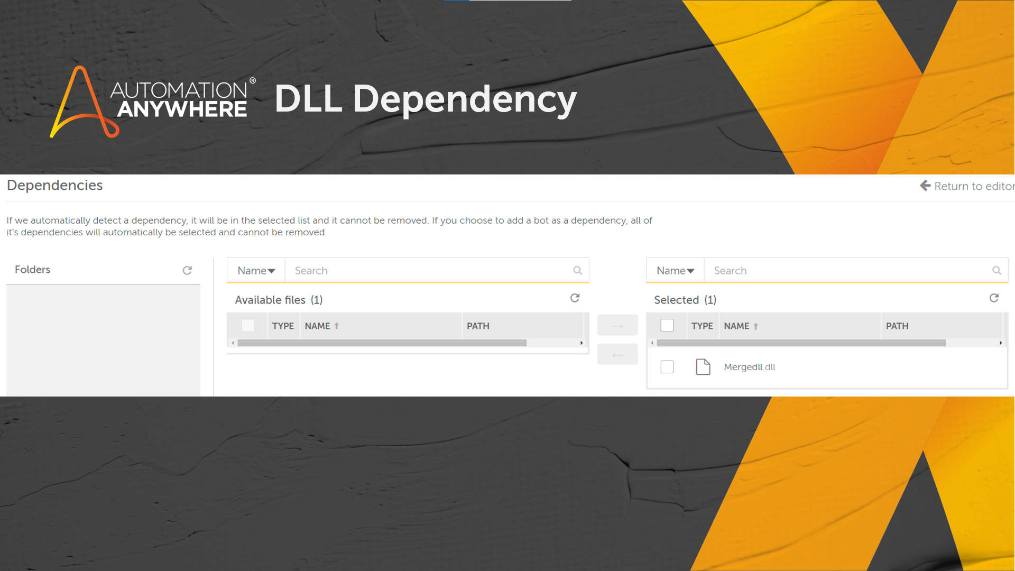Screen dimensions: 1015x571
Task: Click the Mergedll.dll file icon
Action: click(703, 367)
